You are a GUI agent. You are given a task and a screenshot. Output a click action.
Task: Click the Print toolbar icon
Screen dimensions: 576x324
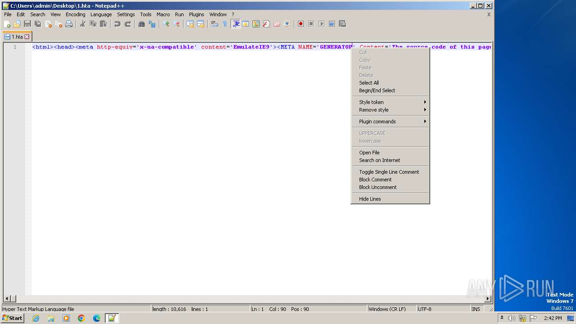click(x=69, y=24)
